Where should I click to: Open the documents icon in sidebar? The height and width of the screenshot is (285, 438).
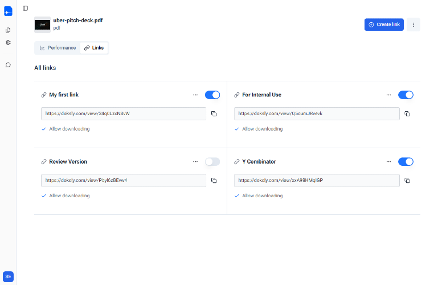pos(8,30)
